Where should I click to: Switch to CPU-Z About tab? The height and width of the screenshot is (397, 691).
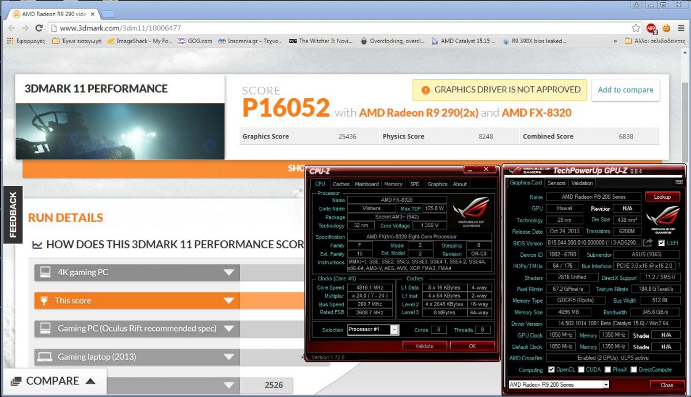coord(460,184)
